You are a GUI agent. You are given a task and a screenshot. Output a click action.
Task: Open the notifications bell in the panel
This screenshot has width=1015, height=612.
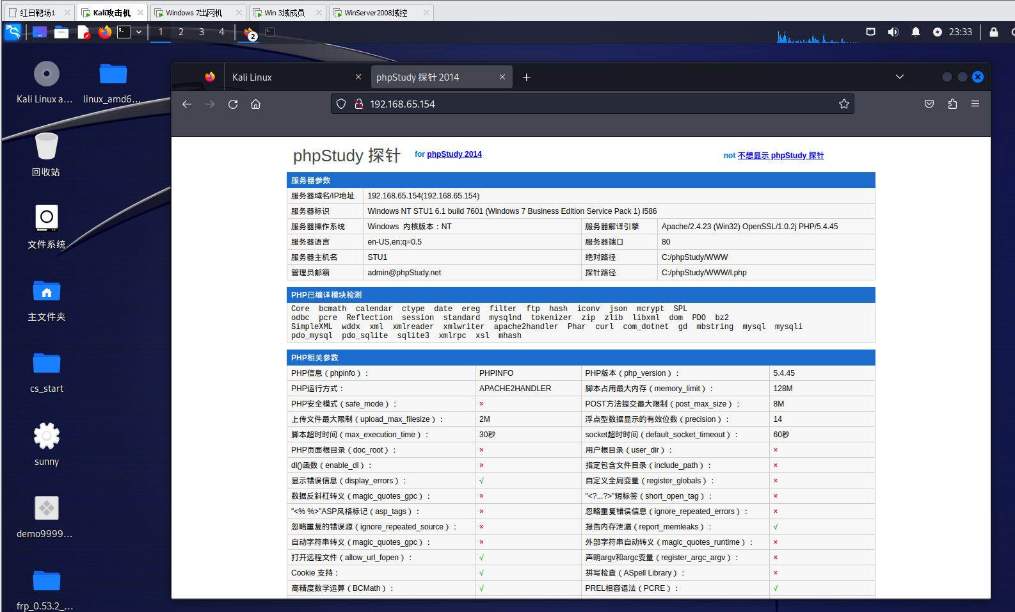coord(915,32)
